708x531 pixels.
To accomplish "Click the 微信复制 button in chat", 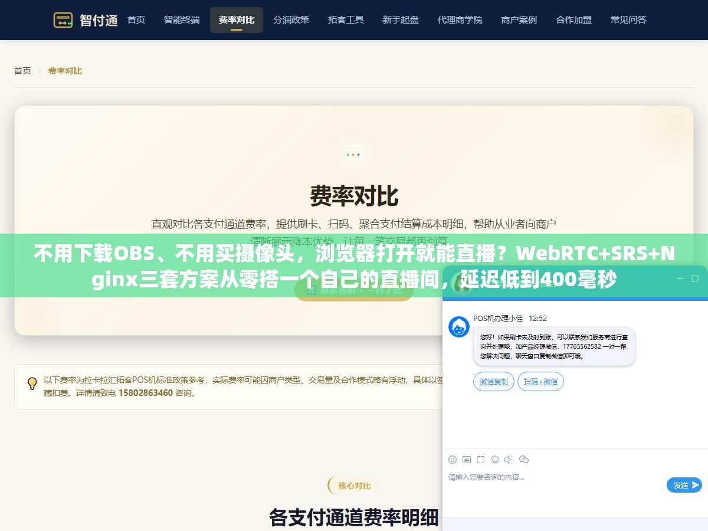I will pos(494,382).
